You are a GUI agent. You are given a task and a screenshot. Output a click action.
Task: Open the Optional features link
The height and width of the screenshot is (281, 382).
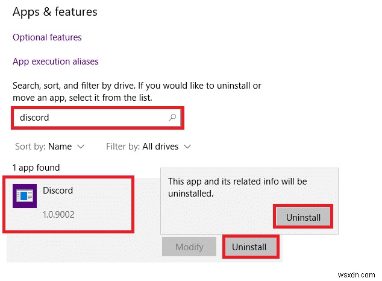(47, 37)
